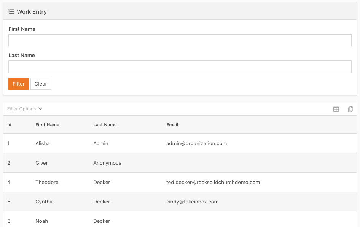Click the copy to clipboard icon

350,109
